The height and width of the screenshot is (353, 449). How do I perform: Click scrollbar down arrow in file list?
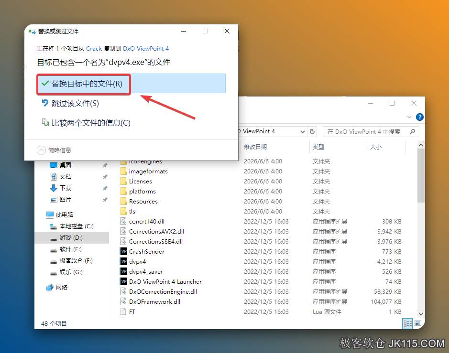421,314
